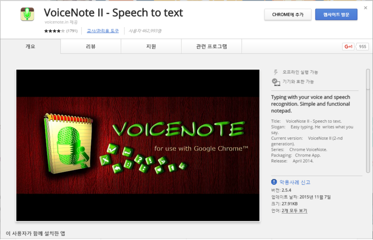Viewport: 373px width, 240px height.
Task: Switch to the 리뷰 tab
Action: coord(91,46)
